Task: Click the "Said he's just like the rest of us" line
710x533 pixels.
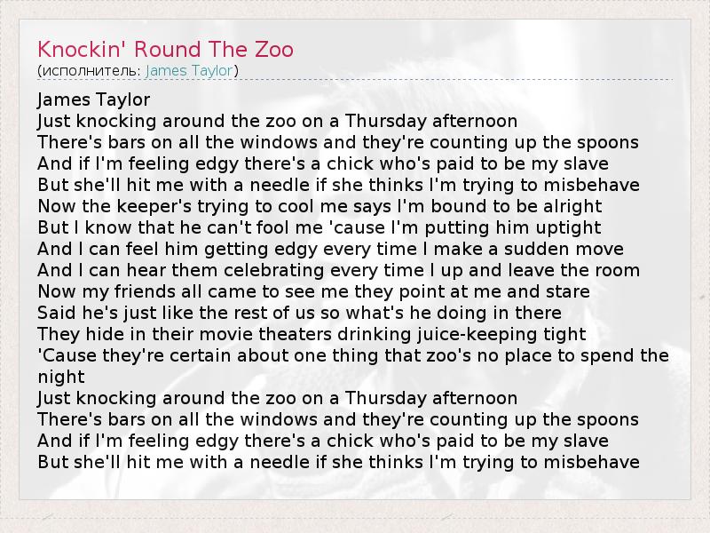Action: tap(299, 313)
